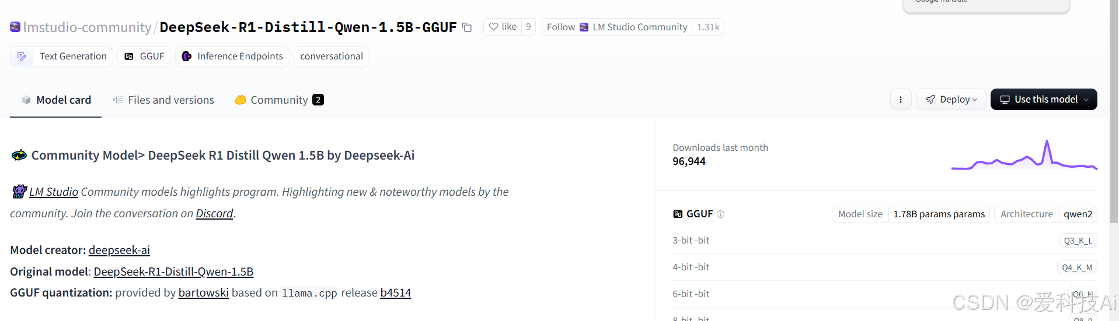Follow LM Studio Community

point(616,27)
